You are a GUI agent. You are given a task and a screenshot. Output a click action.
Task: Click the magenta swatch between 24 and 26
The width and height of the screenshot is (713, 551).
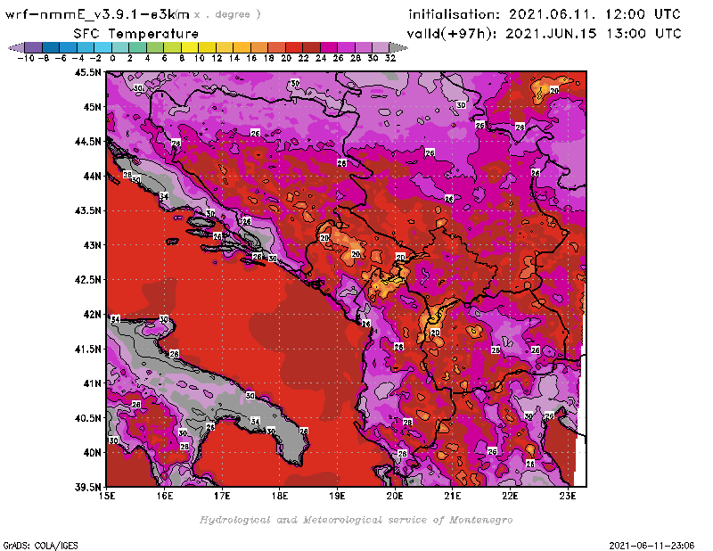point(328,47)
